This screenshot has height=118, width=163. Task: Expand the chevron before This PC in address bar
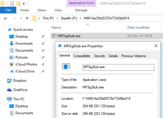click(x=39, y=19)
